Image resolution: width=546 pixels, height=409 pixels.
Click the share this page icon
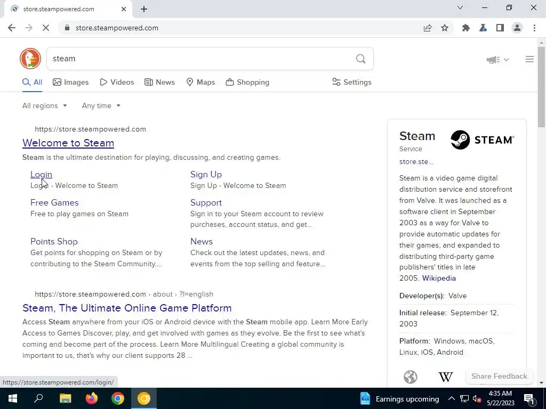click(428, 28)
